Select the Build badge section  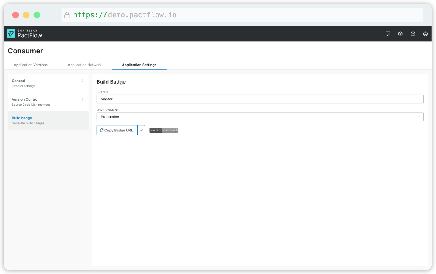[x=48, y=120]
